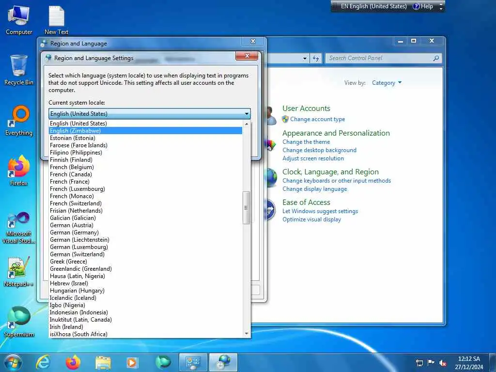
Task: Click the taskbar clock and date
Action: [x=469, y=363]
